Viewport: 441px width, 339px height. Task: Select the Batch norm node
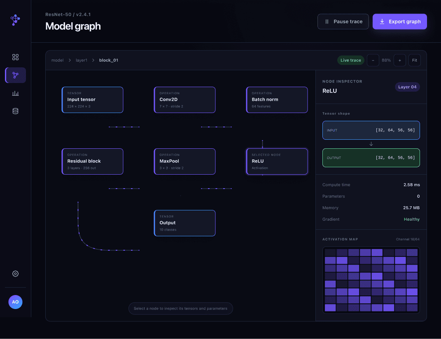tap(277, 100)
